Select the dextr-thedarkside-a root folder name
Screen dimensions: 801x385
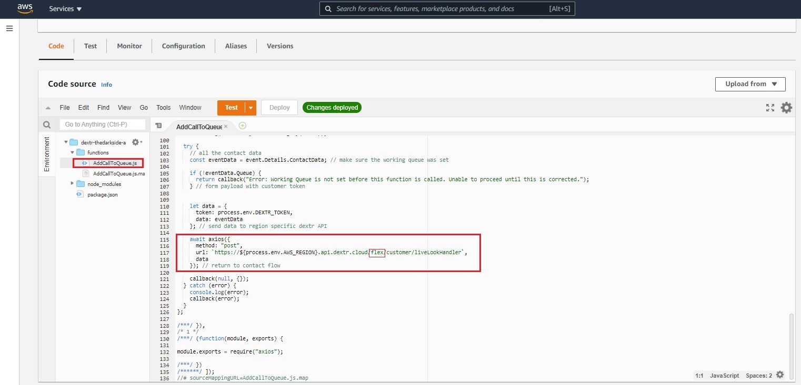[103, 142]
